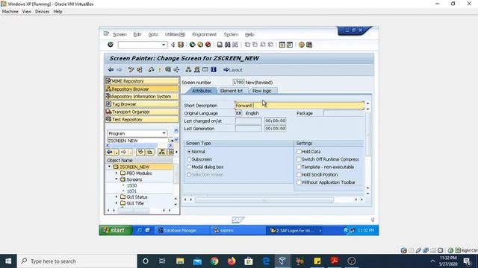Switch to the Flow logic tab
478x268 pixels.
(x=261, y=91)
